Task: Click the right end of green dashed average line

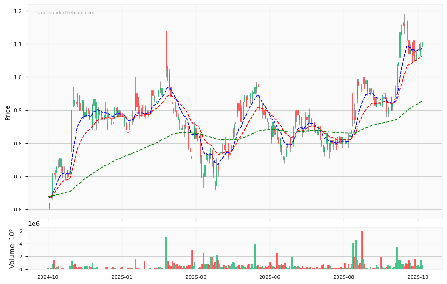Action: pos(422,101)
